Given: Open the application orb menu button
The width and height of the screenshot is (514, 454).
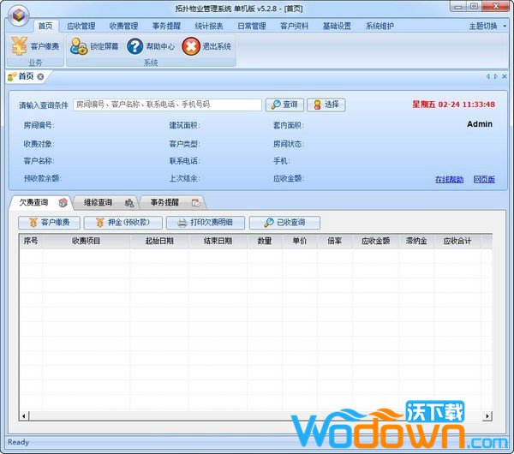Looking at the screenshot, I should (x=19, y=15).
